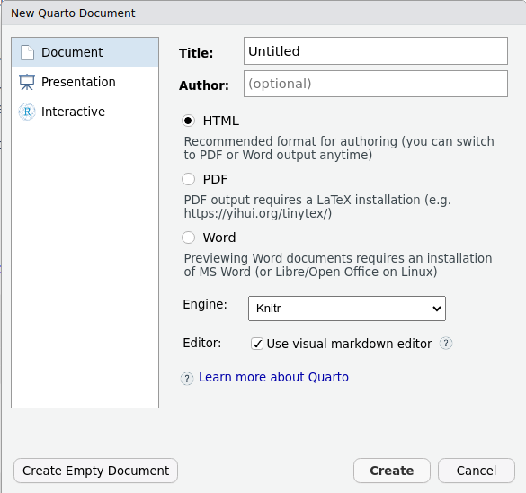Click the Create button

coord(391,471)
